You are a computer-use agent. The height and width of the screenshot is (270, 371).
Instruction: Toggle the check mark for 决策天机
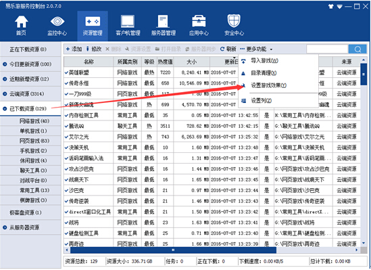66,148
